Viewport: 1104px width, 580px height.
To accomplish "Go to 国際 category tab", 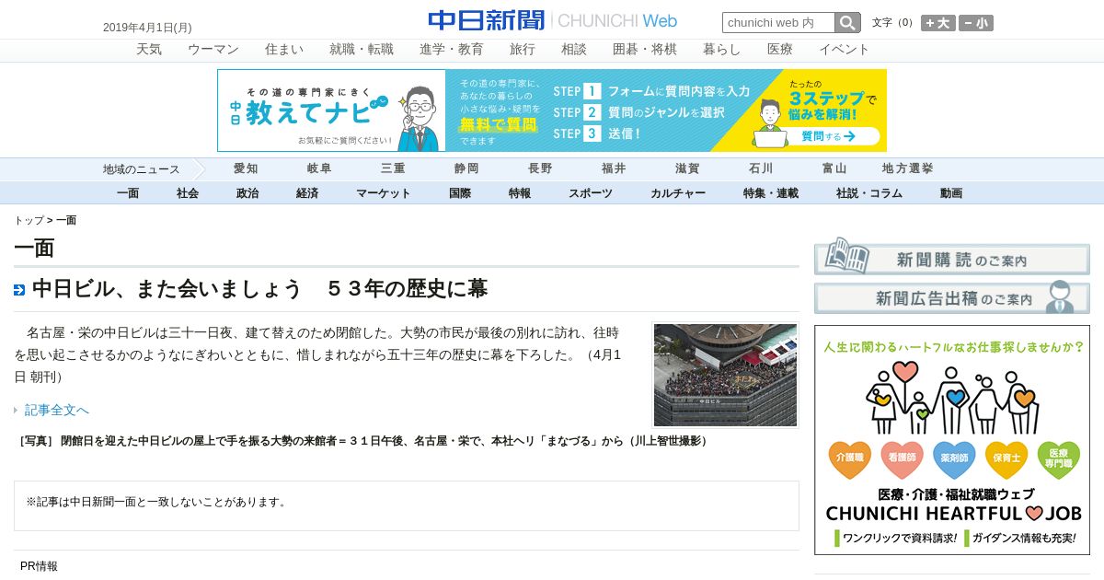I will click(x=460, y=193).
